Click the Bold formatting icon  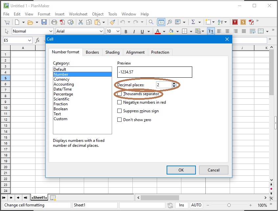click(126, 31)
